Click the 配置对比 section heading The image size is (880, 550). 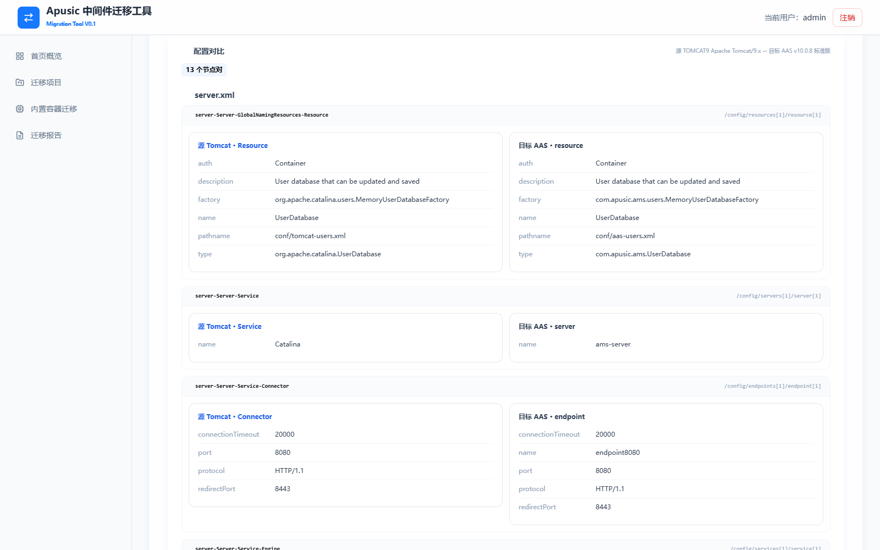209,51
